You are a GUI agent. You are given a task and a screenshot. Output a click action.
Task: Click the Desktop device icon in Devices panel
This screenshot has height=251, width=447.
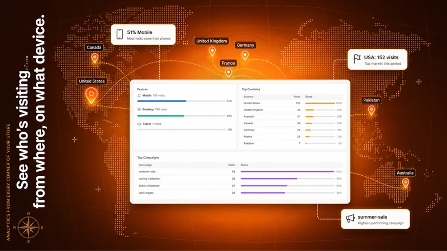click(x=139, y=109)
